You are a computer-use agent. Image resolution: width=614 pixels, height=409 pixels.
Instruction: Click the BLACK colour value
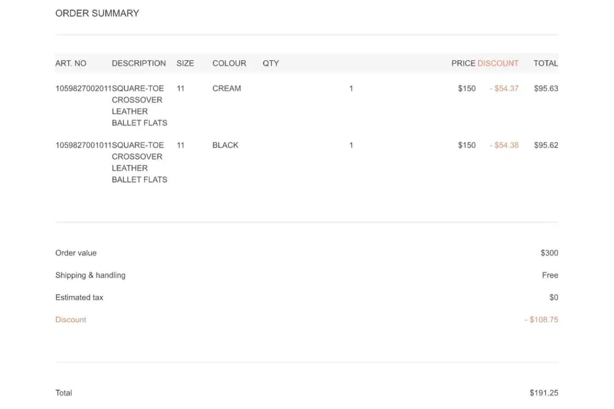point(225,145)
